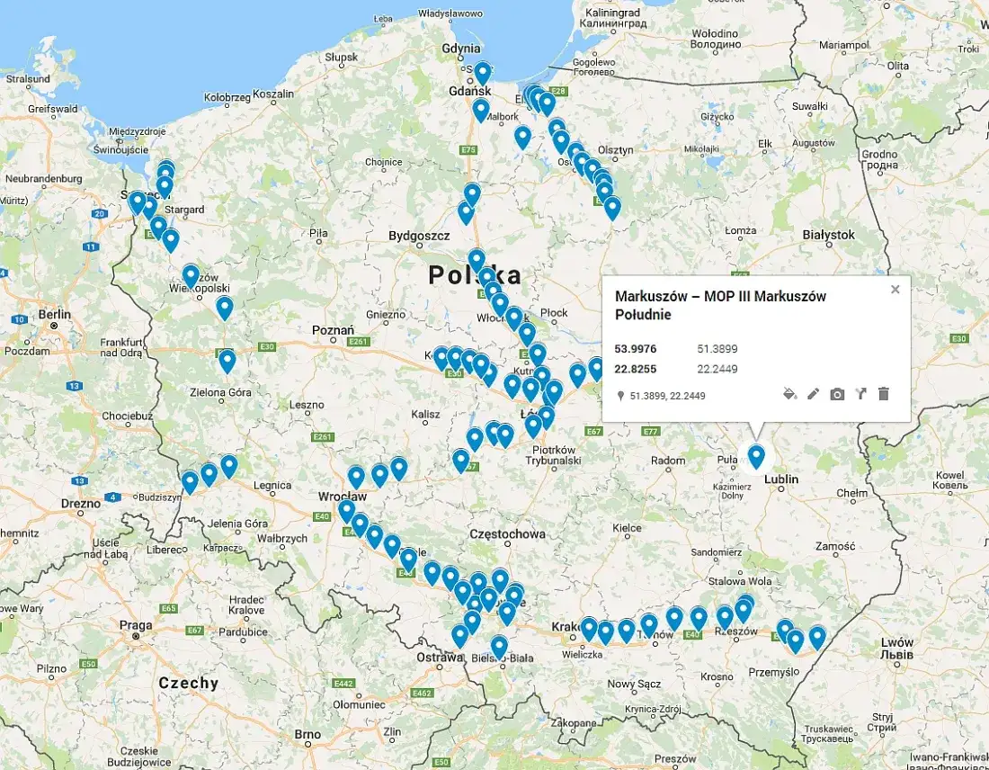Click the location pin icon beside coordinates
989x770 pixels.
point(620,396)
